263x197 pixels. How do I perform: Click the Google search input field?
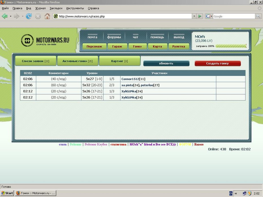234,16
